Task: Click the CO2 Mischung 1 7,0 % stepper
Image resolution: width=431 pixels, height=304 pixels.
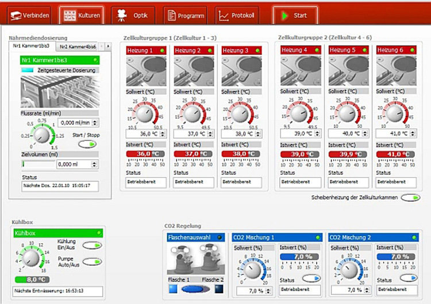Action: point(268,291)
